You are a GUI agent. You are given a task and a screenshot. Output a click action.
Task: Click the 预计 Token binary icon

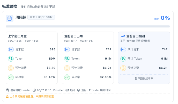123,59
